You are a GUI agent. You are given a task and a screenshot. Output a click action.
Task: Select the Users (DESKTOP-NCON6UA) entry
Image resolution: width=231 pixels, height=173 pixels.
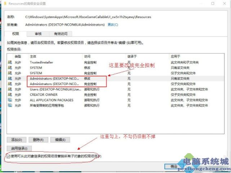click(115, 89)
